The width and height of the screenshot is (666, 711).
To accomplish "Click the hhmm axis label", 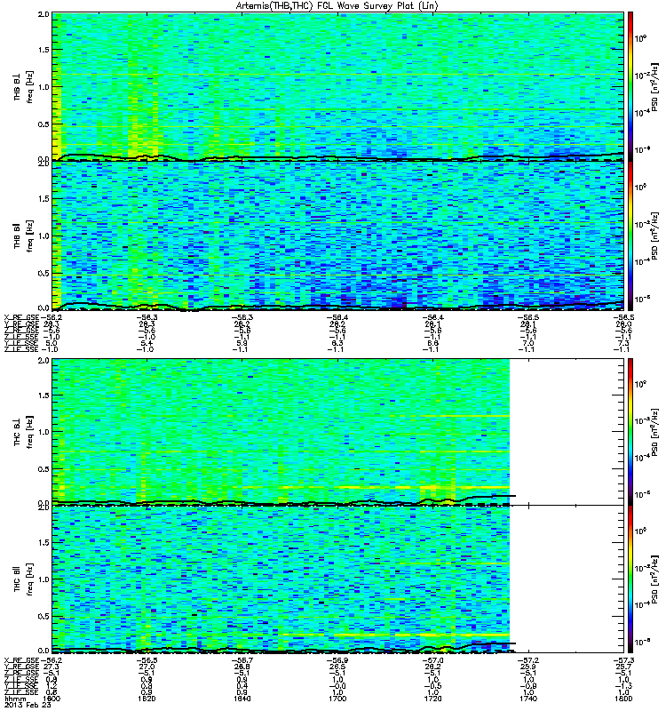I will click(x=15, y=699).
